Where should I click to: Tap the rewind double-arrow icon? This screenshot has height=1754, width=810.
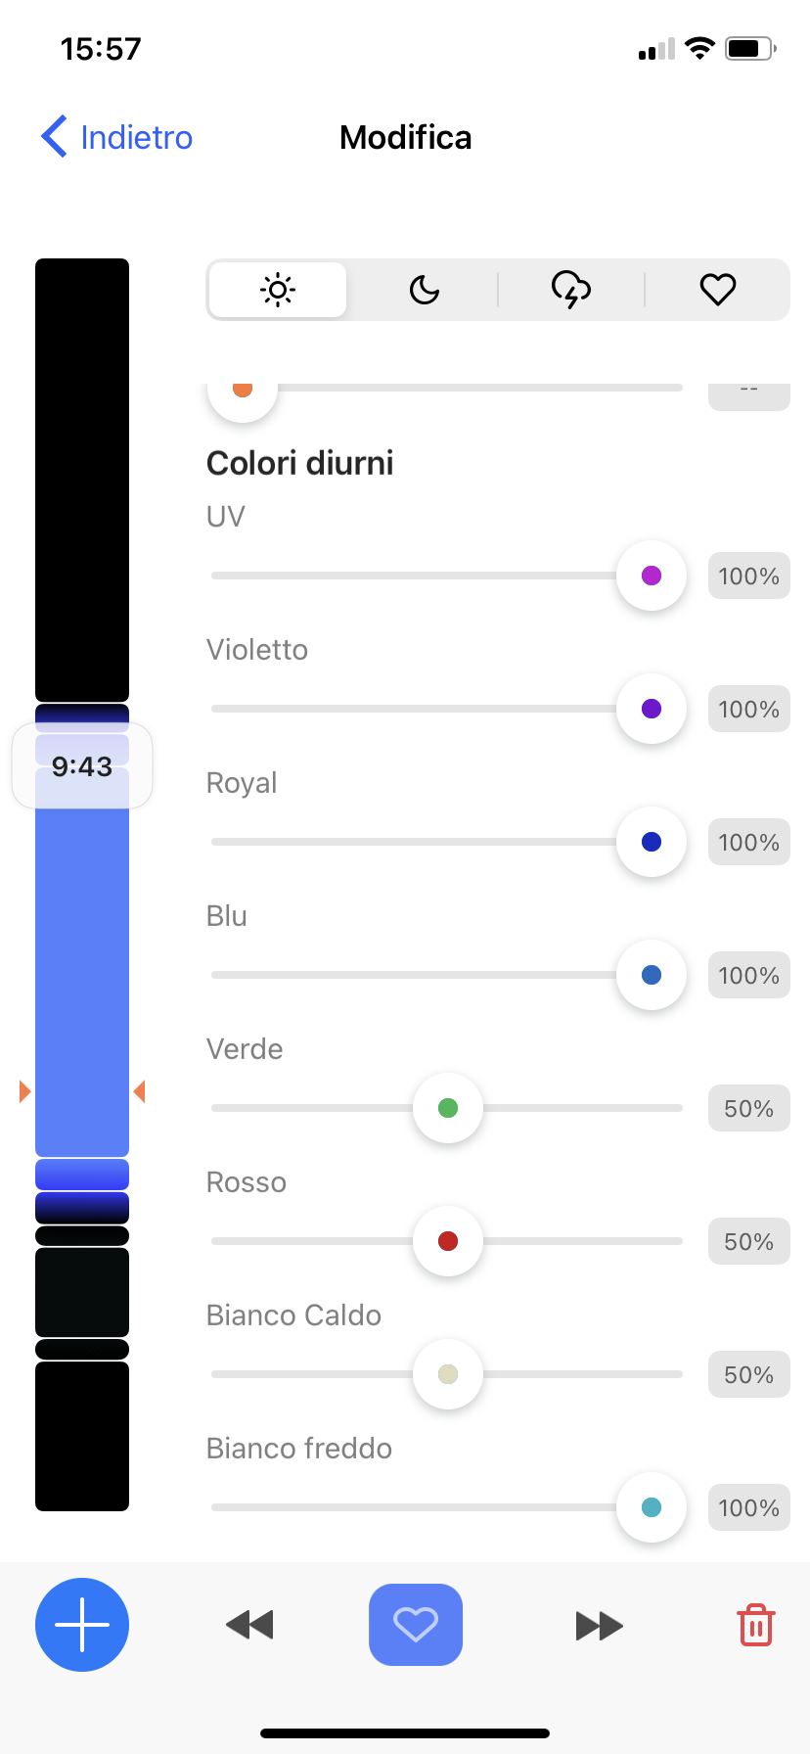click(x=249, y=1626)
